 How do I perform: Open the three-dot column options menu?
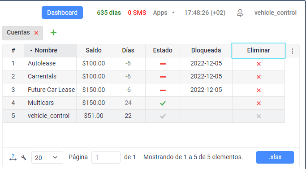293,51
